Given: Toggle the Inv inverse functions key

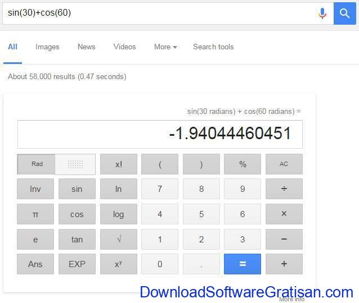Looking at the screenshot, I should click(x=35, y=189).
